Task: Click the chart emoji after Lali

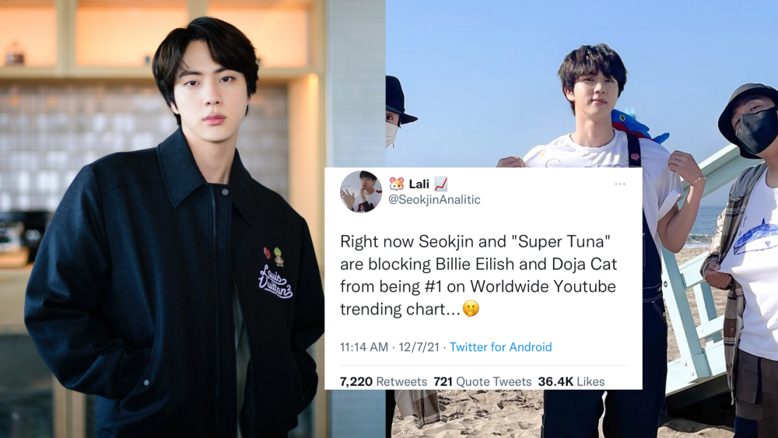Action: coord(440,184)
